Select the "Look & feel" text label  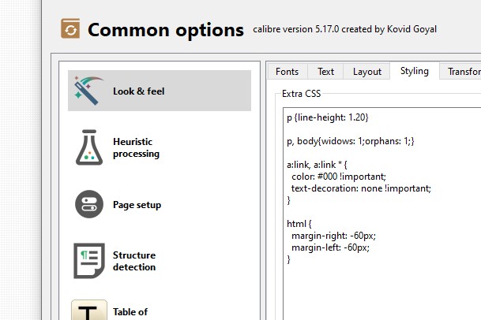(138, 91)
